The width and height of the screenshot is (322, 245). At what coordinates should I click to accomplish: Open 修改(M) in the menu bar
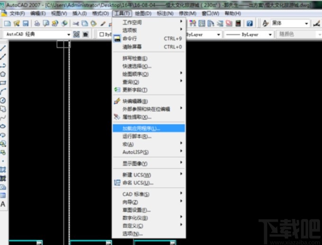[x=188, y=14]
